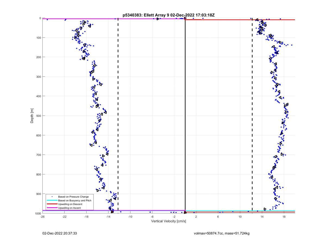Click y-axis tick label 700
The image size is (326, 240).
pos(39,155)
